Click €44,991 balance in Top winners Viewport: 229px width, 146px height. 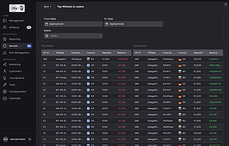pos(214,96)
